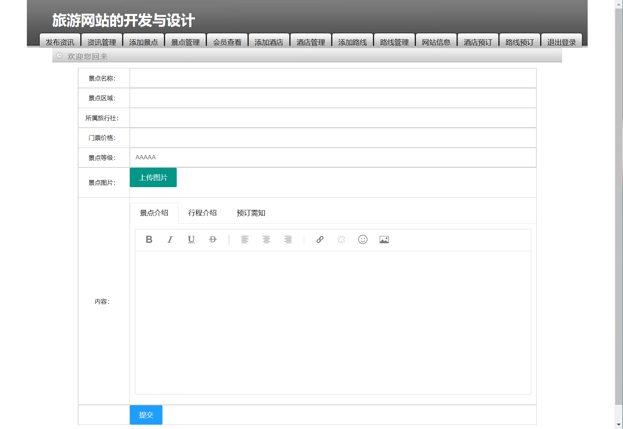
Task: Submit the form with 提交 button
Action: click(x=146, y=415)
